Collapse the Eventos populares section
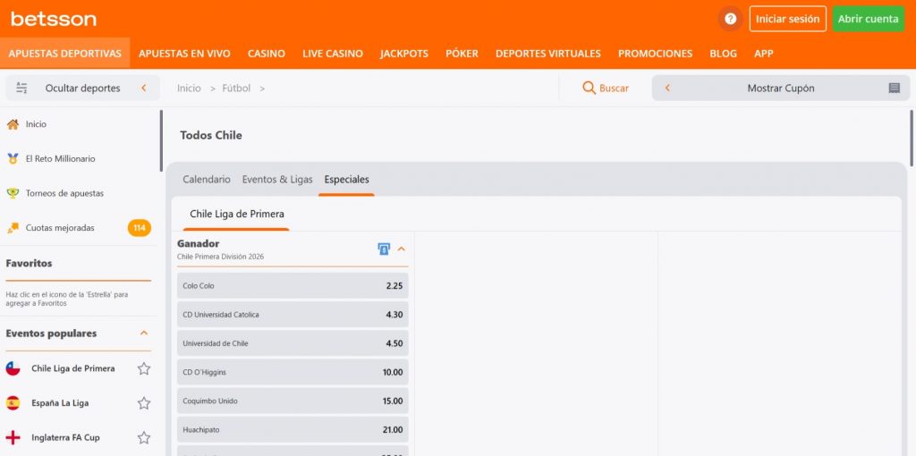Viewport: 916px width, 456px height. pyautogui.click(x=144, y=333)
